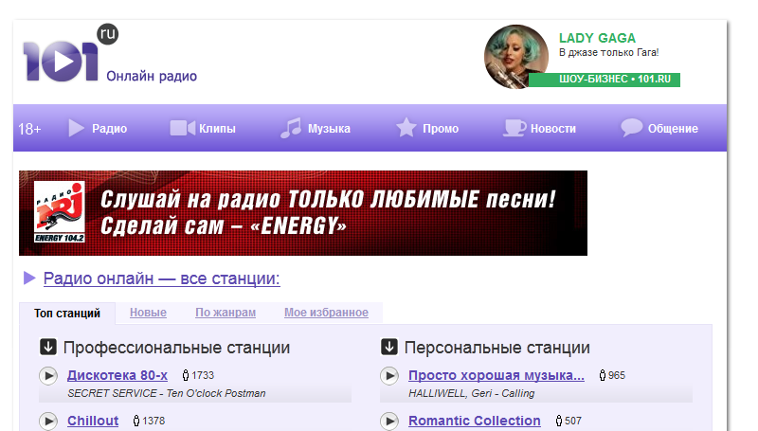Click the Lady Gaga round photo
The width and height of the screenshot is (758, 431).
point(515,57)
